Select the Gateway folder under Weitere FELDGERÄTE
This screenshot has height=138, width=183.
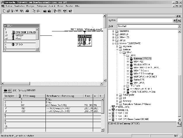[x=127, y=101]
